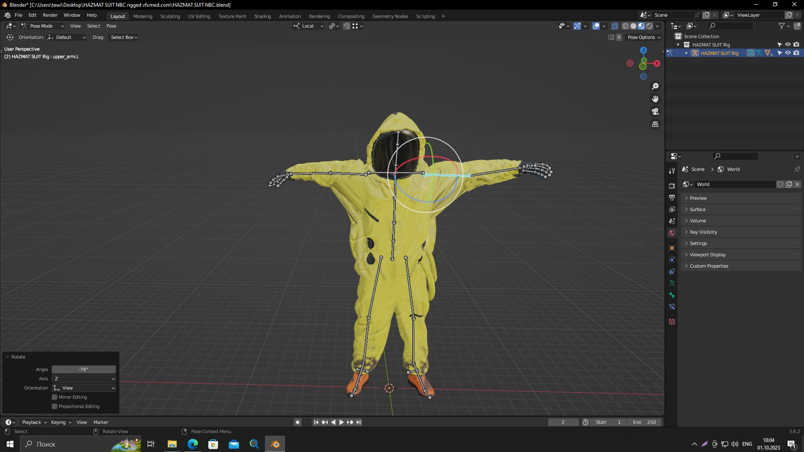Disable HAZMAT SUIT Rig armature in renders
This screenshot has height=452, width=804.
[796, 53]
